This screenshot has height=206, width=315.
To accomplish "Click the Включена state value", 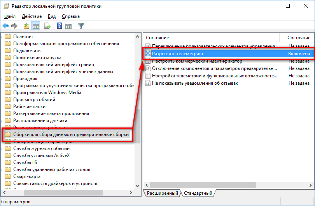I will click(x=299, y=54).
